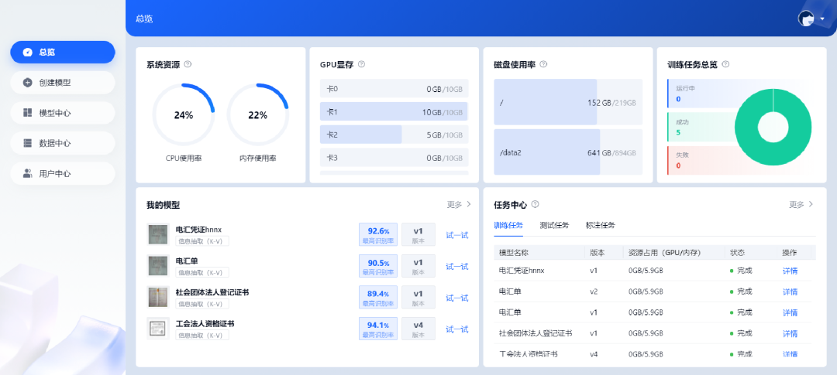
Task: Click 试一试 for 工会法人资格证书
Action: point(457,329)
